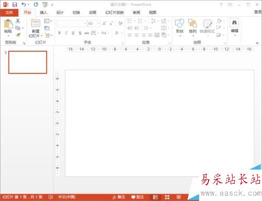
Task: Click the Find/Editing binoculars icon
Action: pyautogui.click(x=234, y=23)
